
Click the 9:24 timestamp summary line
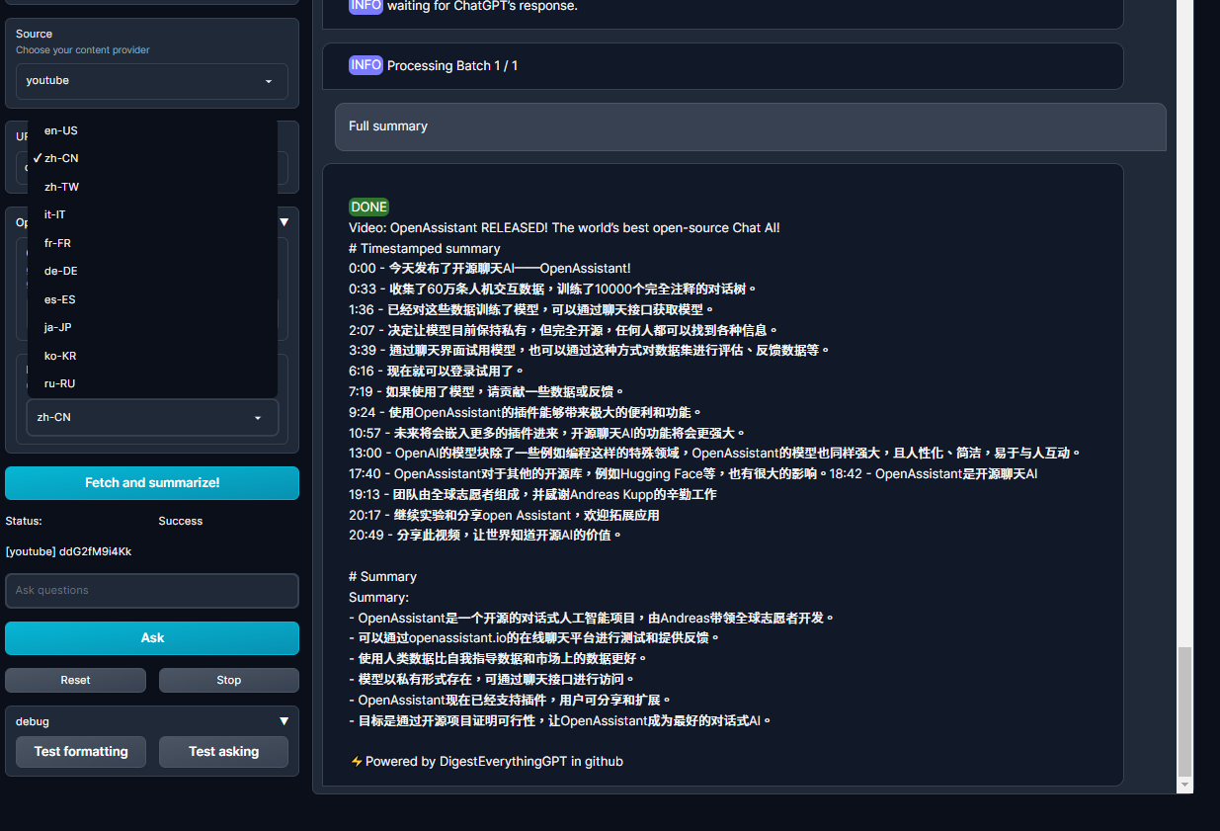pos(526,412)
